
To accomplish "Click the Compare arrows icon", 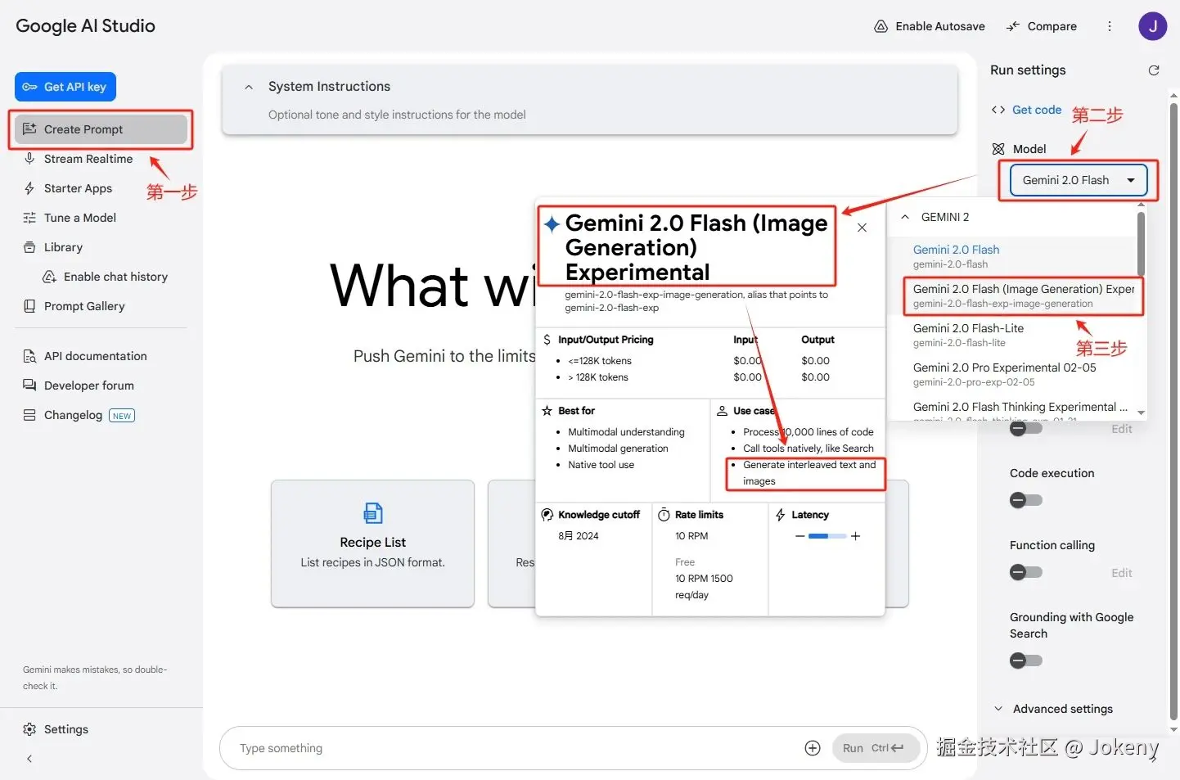I will click(1013, 26).
